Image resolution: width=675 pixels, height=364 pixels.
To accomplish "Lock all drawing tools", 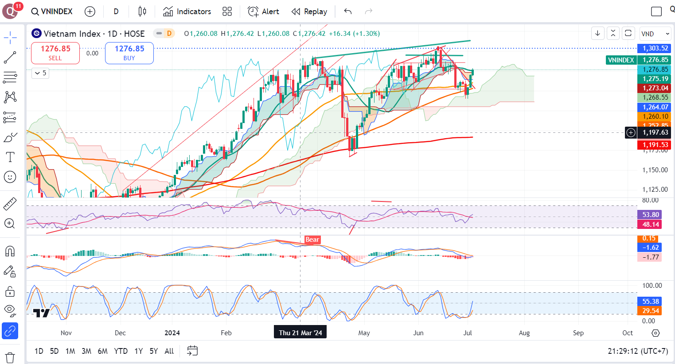I will [x=10, y=291].
